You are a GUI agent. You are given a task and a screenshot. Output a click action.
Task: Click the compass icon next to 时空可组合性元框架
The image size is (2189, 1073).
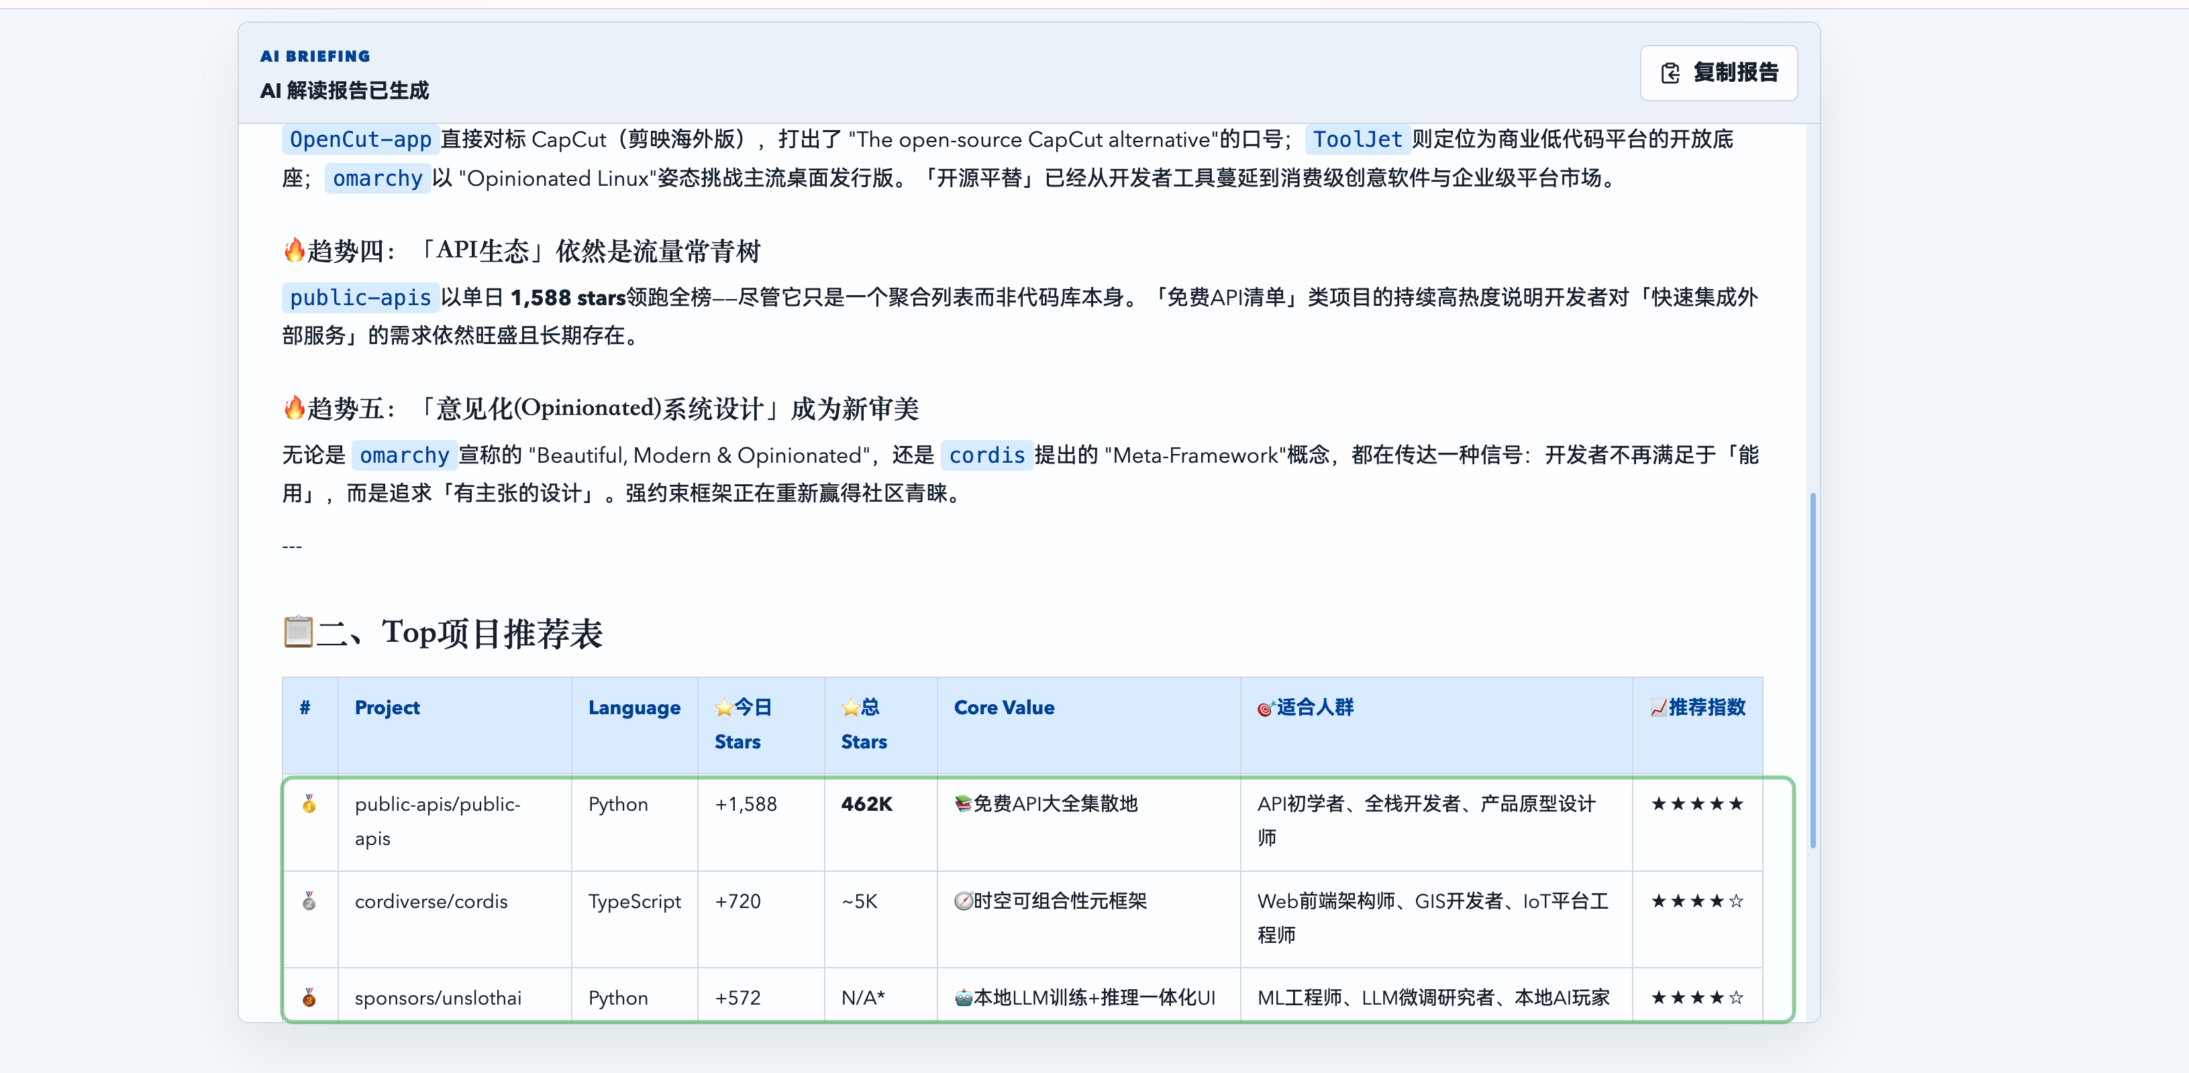pyautogui.click(x=963, y=901)
